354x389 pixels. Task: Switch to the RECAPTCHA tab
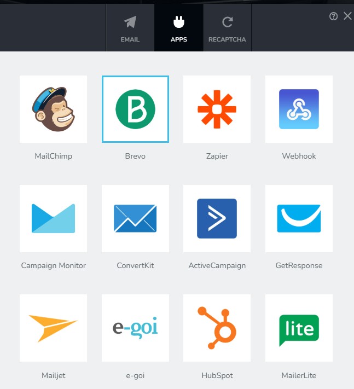click(x=227, y=28)
